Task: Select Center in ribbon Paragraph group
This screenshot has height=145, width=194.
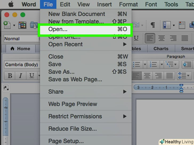Action: pyautogui.click(x=147, y=76)
